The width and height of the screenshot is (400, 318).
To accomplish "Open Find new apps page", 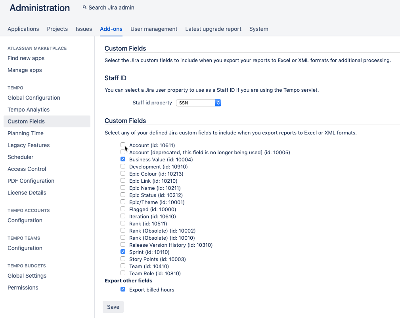I will click(x=26, y=58).
